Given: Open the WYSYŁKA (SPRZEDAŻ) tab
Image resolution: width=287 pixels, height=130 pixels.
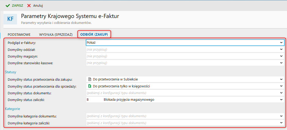Looking at the screenshot, I should (56, 34).
